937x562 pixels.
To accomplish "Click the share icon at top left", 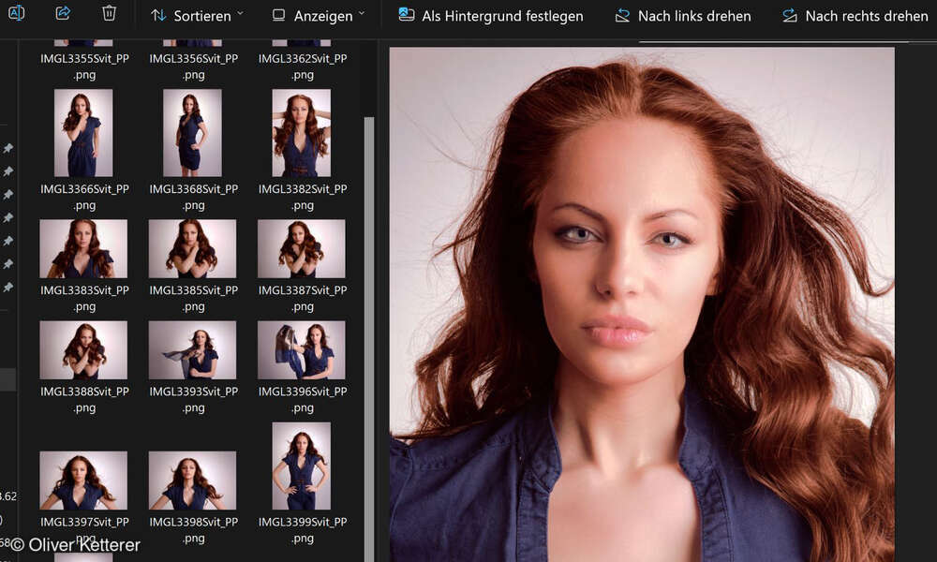I will pos(63,14).
